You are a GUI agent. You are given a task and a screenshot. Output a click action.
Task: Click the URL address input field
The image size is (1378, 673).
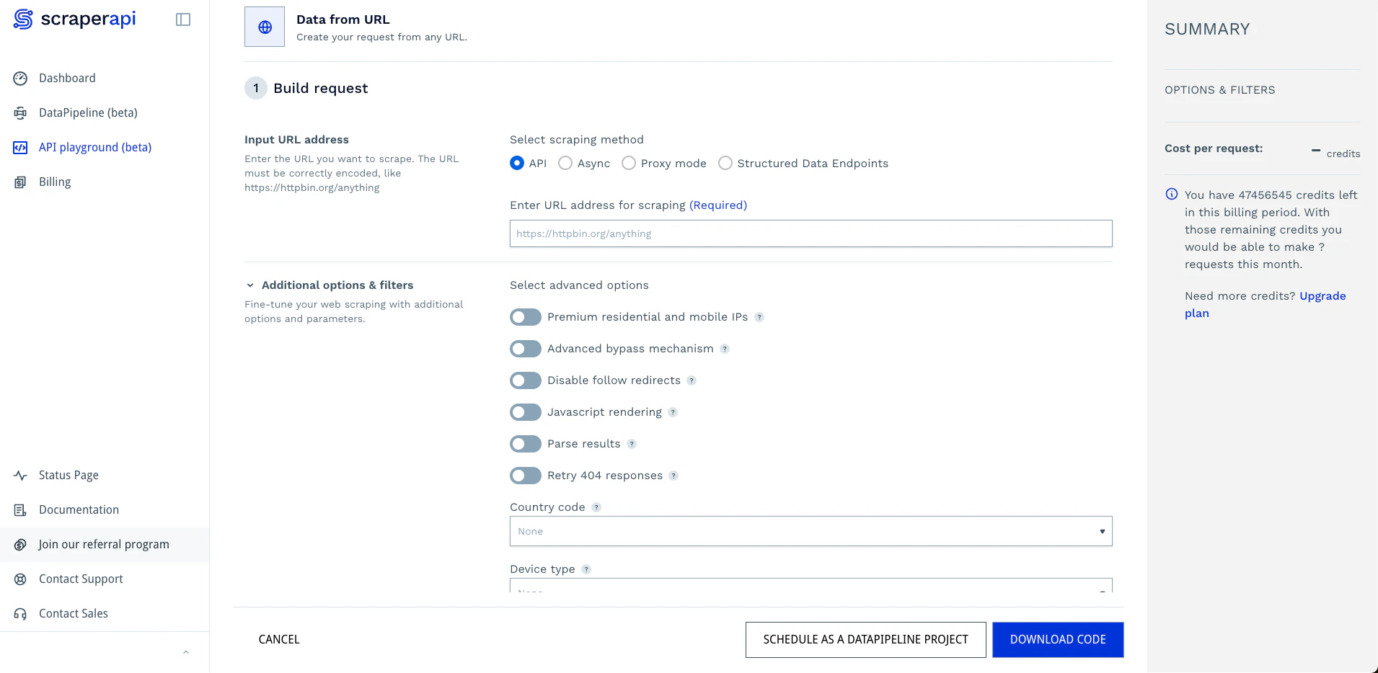(x=811, y=233)
